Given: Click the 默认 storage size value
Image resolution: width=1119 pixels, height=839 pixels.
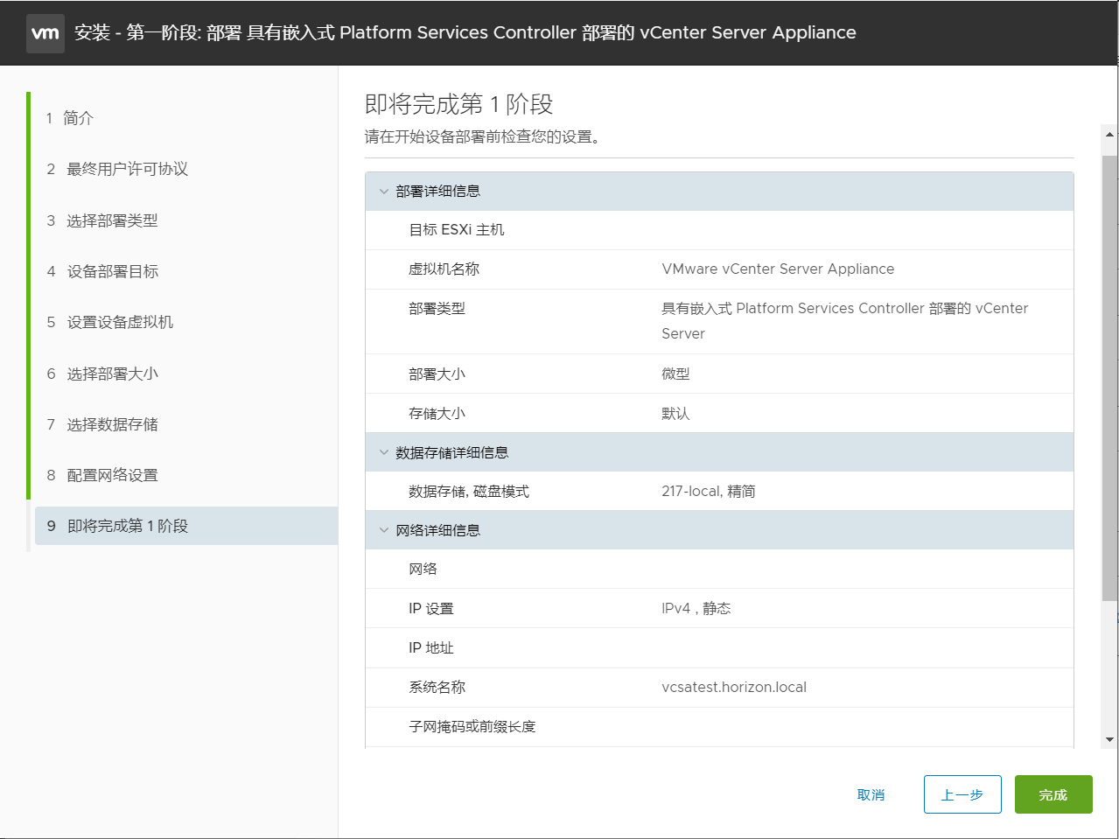Looking at the screenshot, I should tap(675, 413).
